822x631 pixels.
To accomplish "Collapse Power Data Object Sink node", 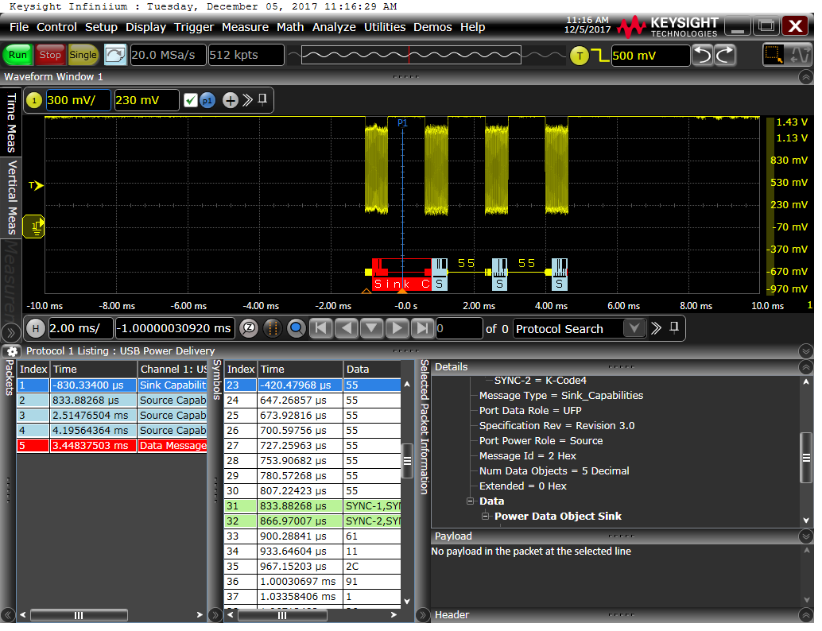I will 486,517.
